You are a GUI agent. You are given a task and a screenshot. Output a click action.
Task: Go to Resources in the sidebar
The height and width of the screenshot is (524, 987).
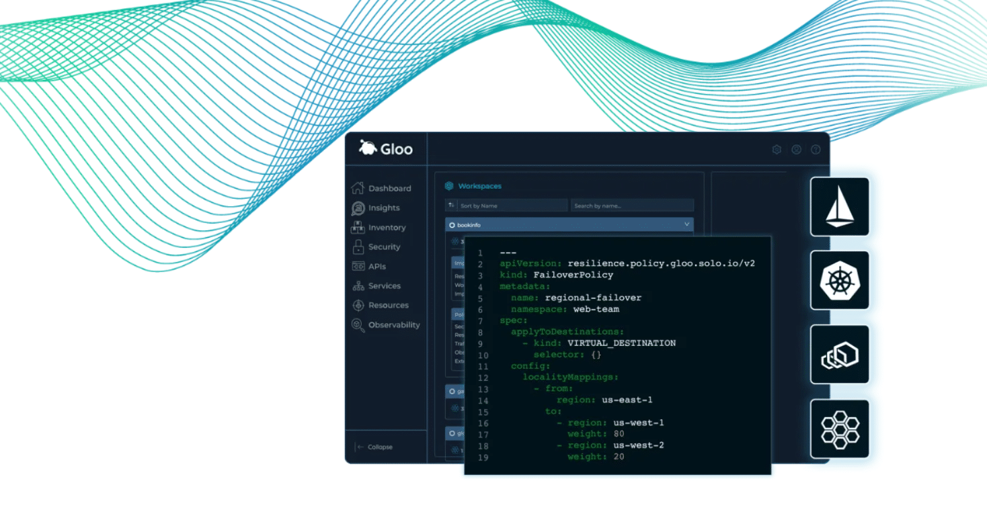point(380,305)
